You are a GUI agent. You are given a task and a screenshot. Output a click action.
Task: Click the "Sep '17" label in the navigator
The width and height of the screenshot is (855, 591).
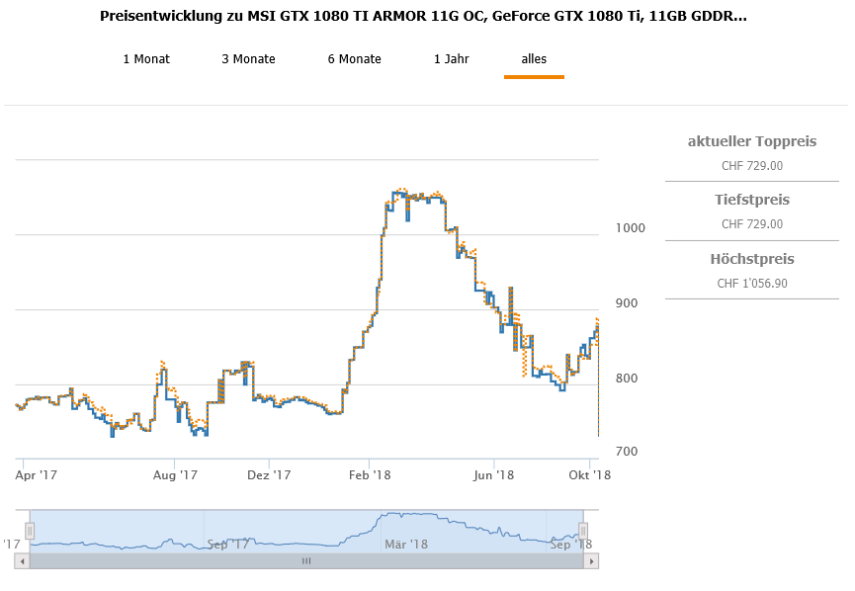(228, 545)
